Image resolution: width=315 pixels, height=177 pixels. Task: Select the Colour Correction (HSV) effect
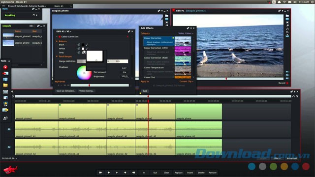pos(167,51)
